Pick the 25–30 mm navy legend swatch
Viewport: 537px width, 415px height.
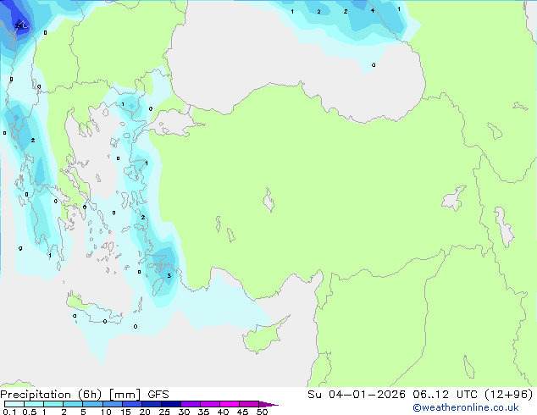click(x=170, y=404)
